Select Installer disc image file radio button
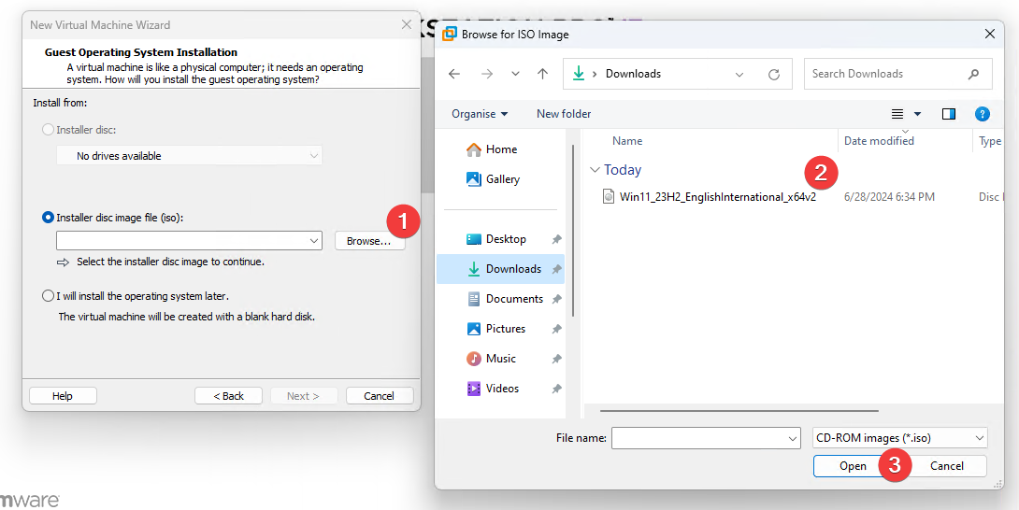1019x510 pixels. click(49, 218)
